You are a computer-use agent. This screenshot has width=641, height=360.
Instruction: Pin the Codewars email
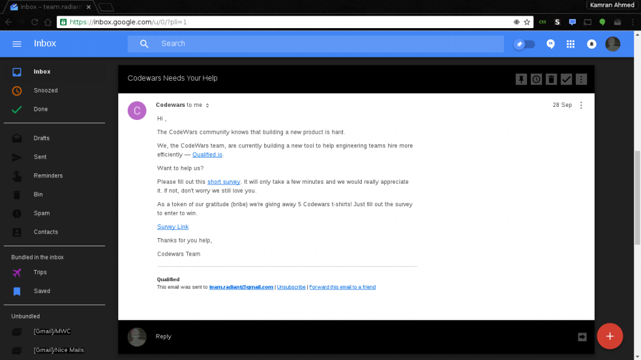pyautogui.click(x=521, y=79)
